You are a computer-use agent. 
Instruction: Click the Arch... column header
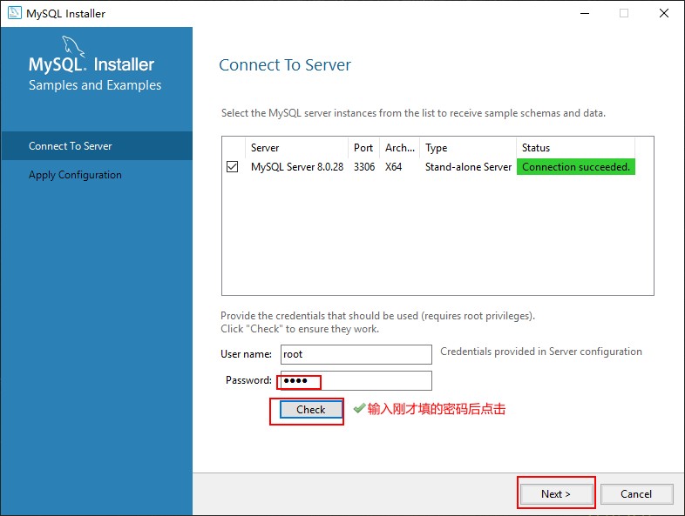click(x=399, y=148)
